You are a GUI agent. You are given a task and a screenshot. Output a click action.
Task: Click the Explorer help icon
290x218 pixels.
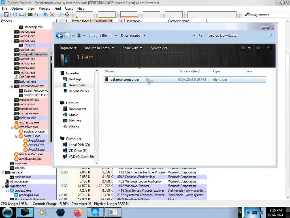(269, 48)
